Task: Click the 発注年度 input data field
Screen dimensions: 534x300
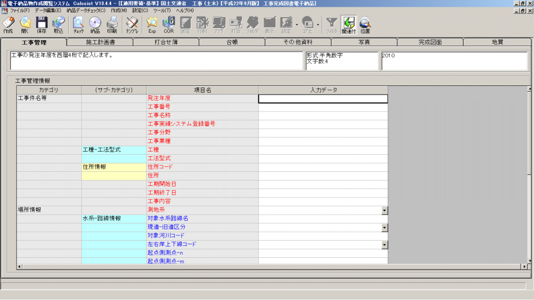Action: pos(323,98)
